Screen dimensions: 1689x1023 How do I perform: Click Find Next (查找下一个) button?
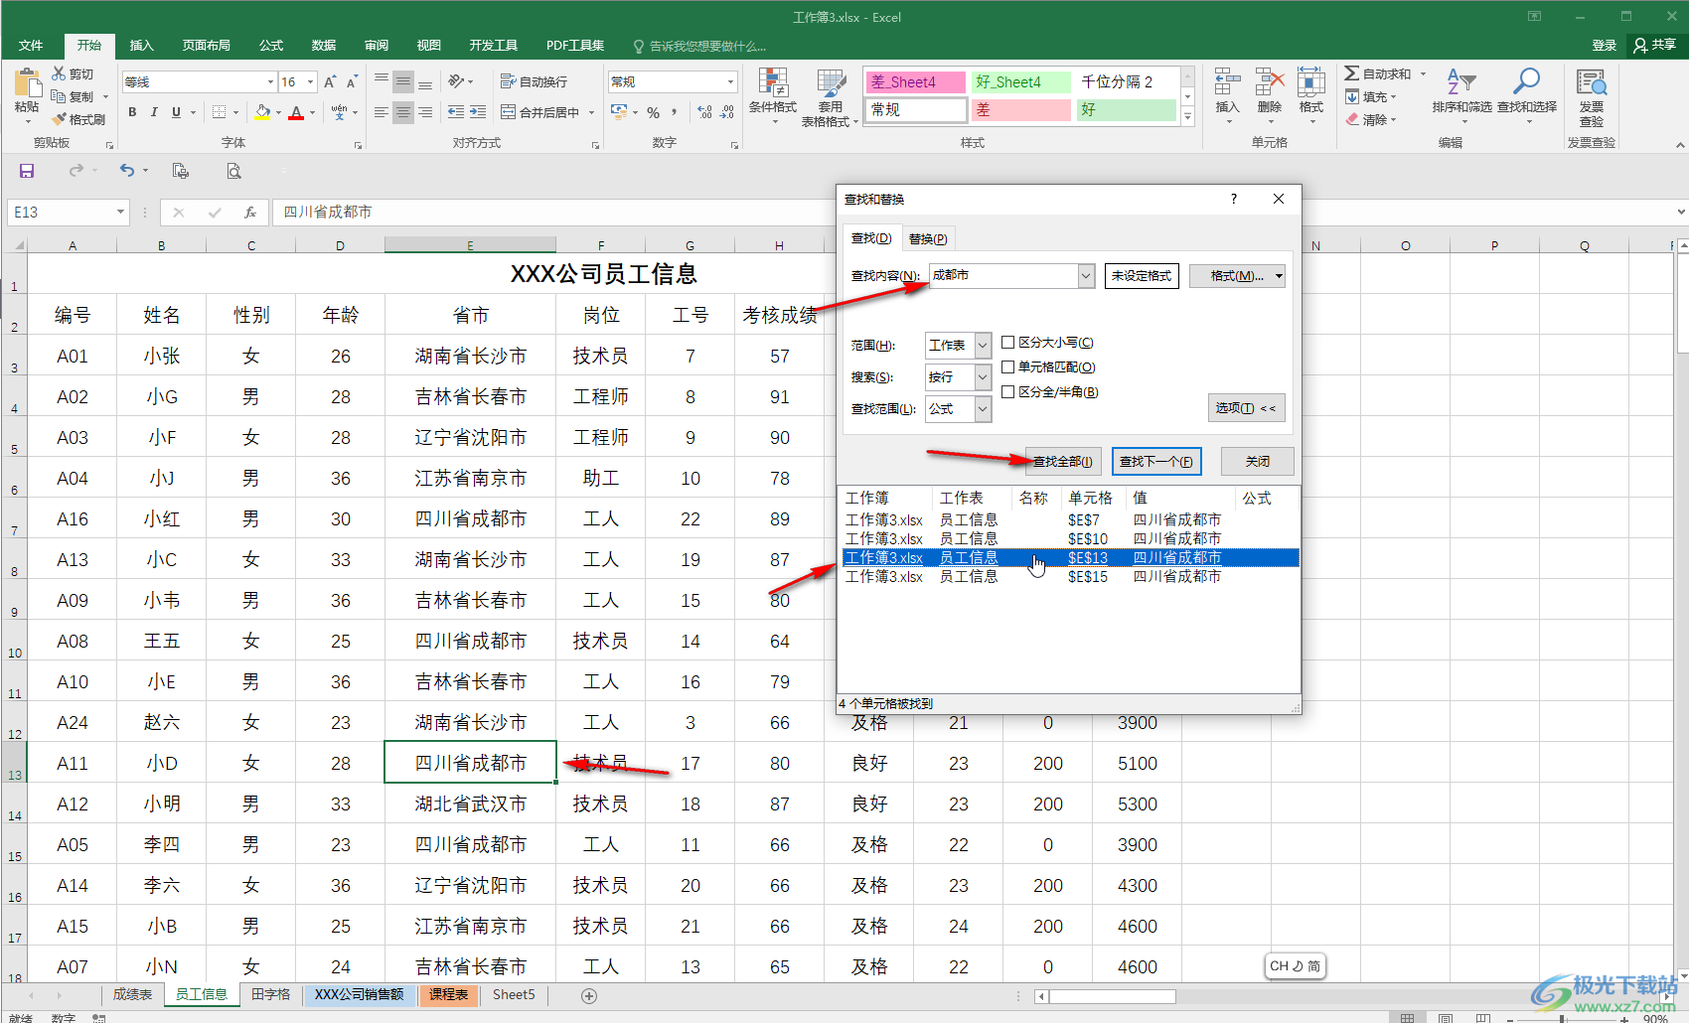[1156, 461]
